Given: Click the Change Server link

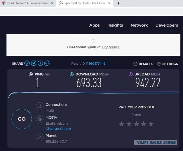Looking at the screenshot, I should 58,129.
